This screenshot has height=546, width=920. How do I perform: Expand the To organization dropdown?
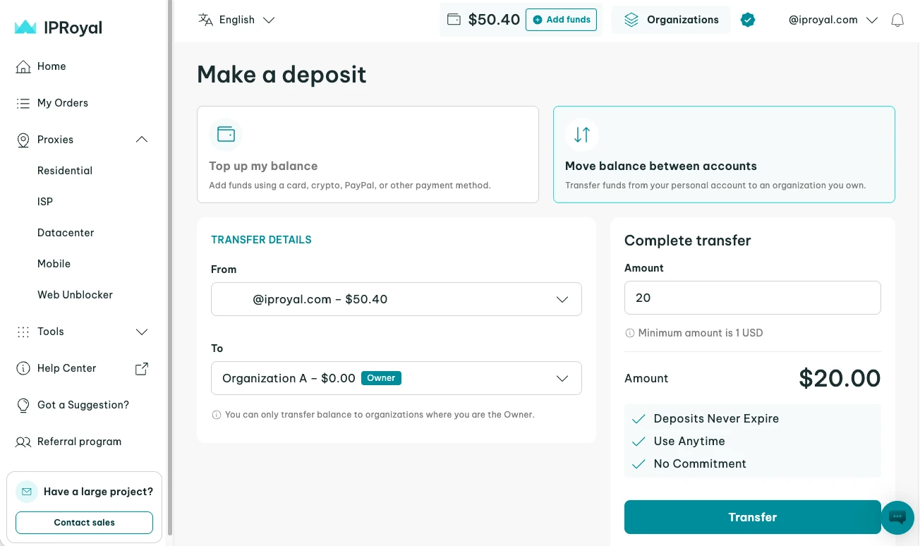tap(397, 378)
